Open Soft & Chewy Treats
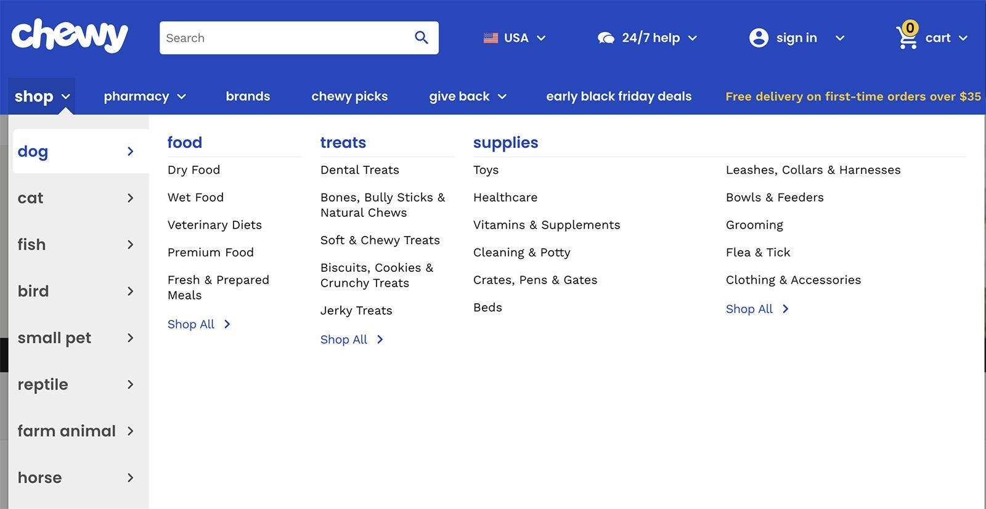The height and width of the screenshot is (509, 986). click(380, 240)
